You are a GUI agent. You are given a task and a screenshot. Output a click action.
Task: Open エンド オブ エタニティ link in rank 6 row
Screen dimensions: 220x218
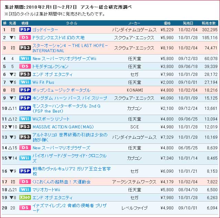tap(52, 74)
